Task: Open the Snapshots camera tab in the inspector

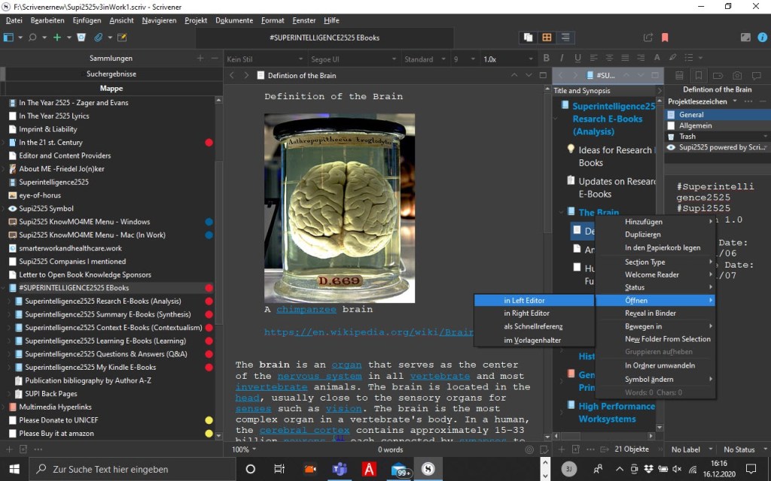Action: coord(736,75)
